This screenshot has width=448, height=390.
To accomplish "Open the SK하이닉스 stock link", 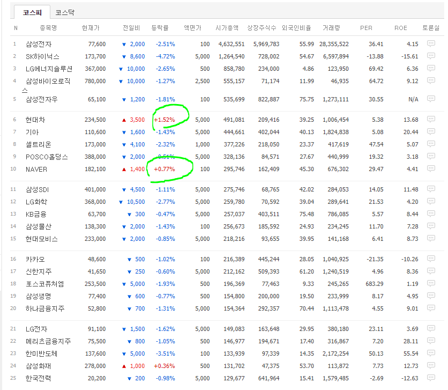I will point(42,57).
